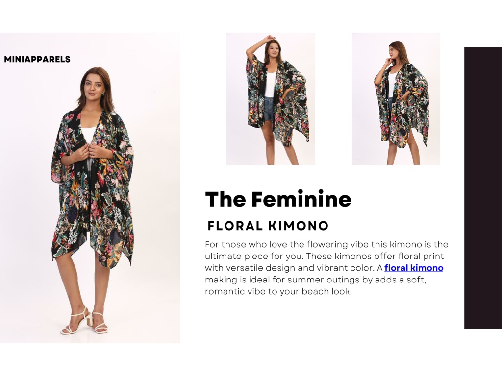Open the floral kimono hyperlink
This screenshot has height=376, width=502.
(414, 268)
